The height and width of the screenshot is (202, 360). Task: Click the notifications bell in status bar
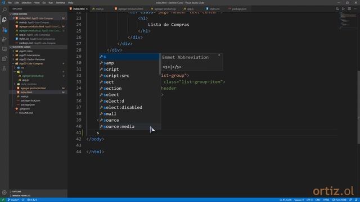[356, 200]
